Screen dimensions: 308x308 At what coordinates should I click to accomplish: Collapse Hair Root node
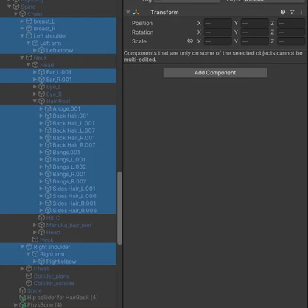(35, 101)
